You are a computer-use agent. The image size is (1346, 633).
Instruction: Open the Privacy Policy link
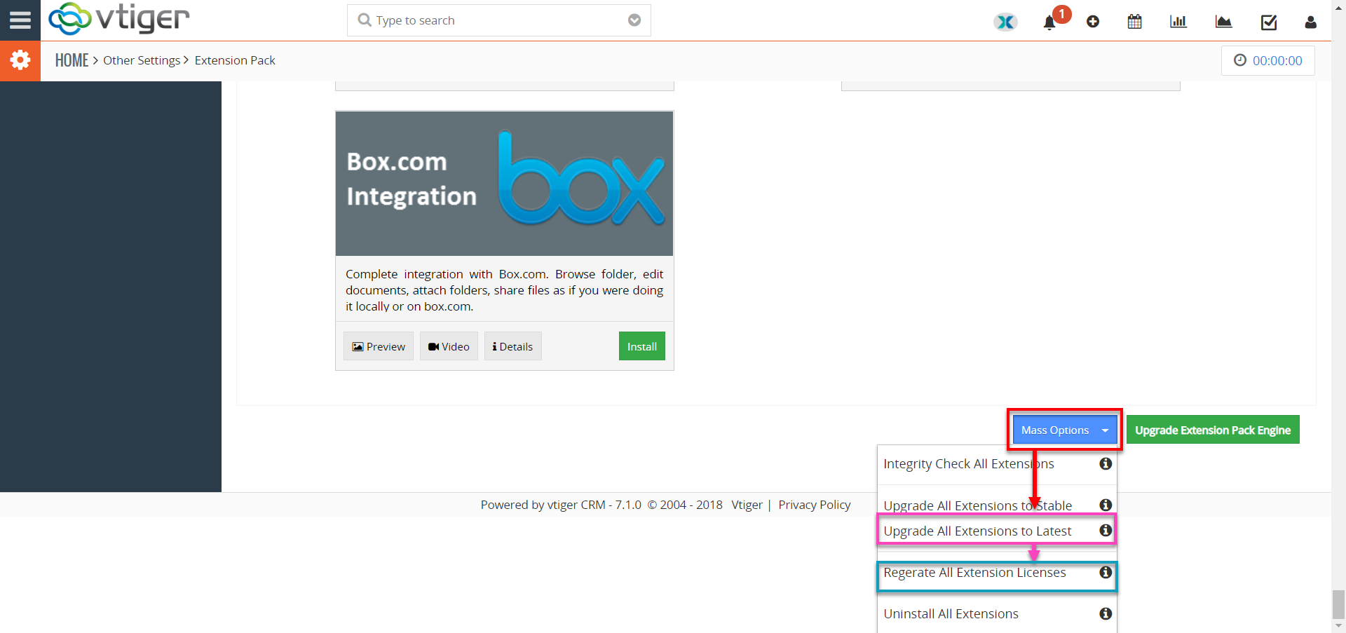click(814, 505)
